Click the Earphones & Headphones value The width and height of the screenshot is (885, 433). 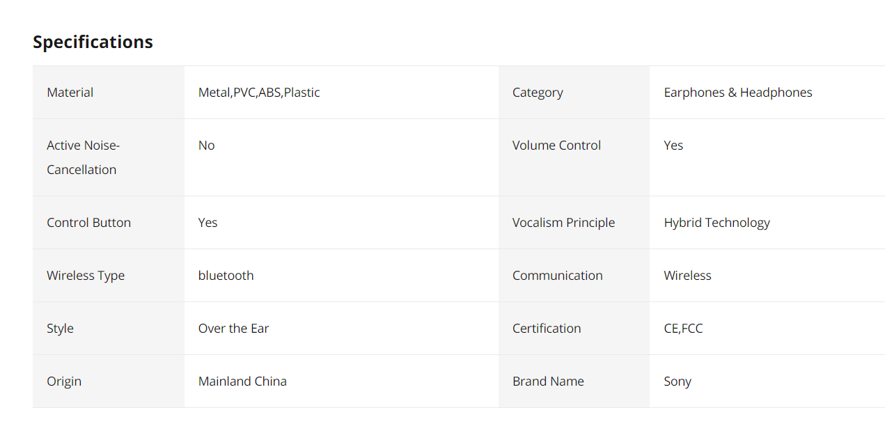[738, 93]
